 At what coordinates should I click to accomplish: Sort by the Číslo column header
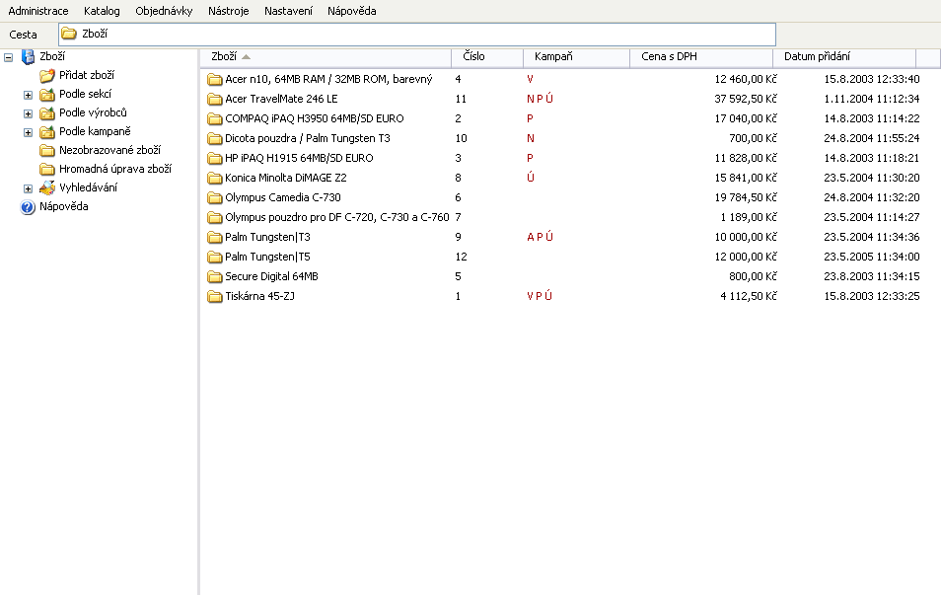[486, 57]
